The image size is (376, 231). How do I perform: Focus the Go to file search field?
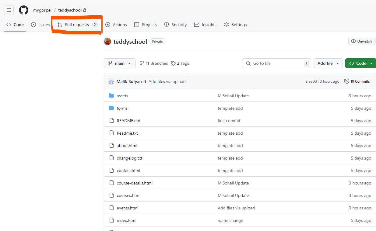[x=276, y=63]
